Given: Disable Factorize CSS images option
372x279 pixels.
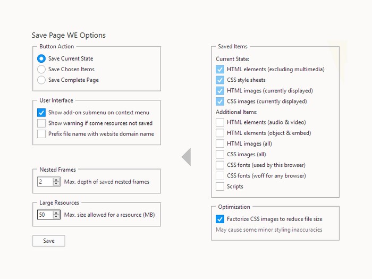Looking at the screenshot, I should [220, 219].
